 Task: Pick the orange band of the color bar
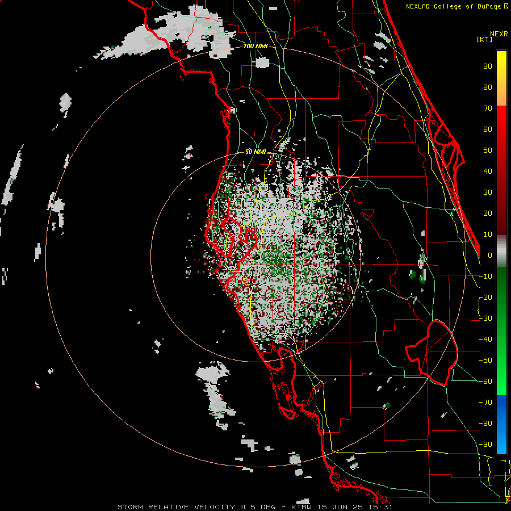501,98
